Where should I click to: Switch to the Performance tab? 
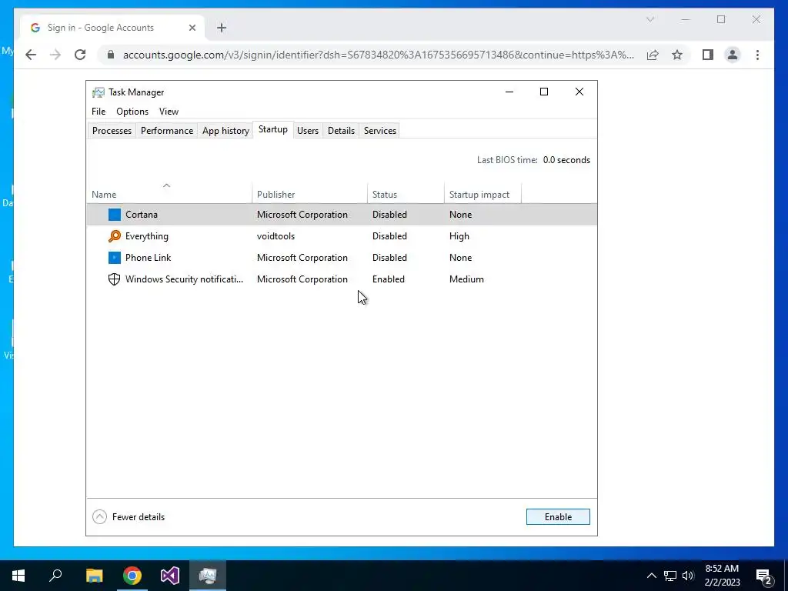click(167, 131)
